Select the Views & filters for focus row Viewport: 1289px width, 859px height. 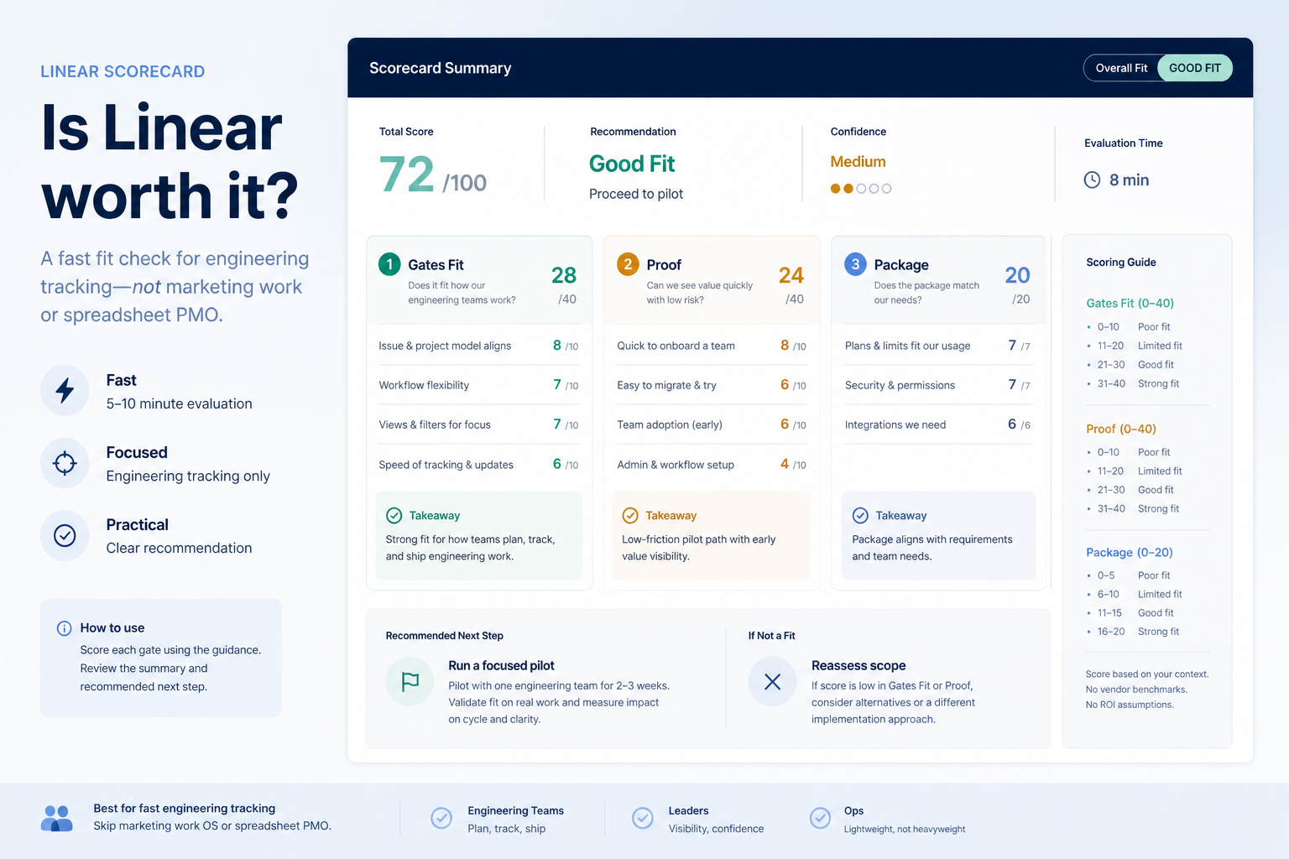click(x=478, y=424)
